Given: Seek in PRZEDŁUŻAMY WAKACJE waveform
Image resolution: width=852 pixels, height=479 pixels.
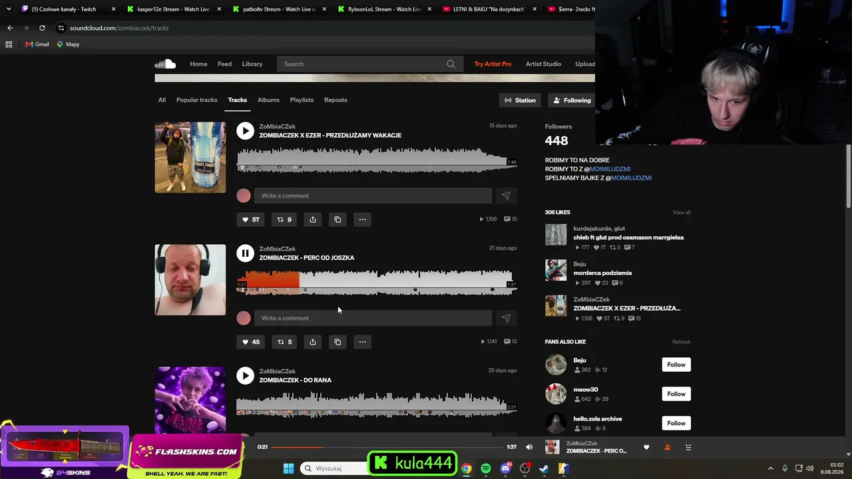Looking at the screenshot, I should click(x=377, y=160).
